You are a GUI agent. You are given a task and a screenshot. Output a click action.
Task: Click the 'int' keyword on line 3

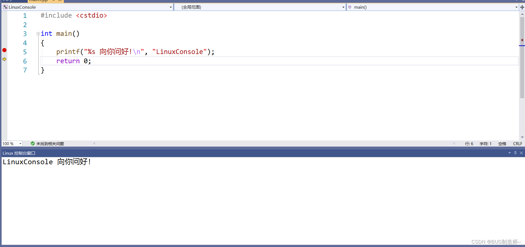click(x=47, y=34)
